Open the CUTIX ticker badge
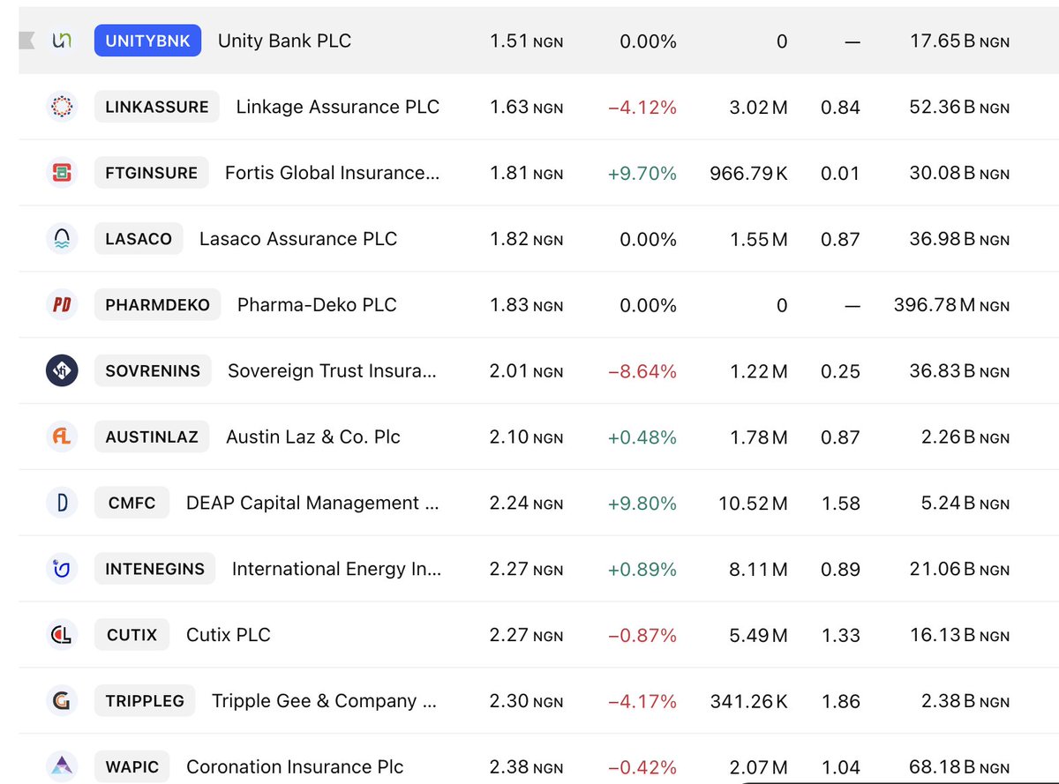This screenshot has height=784, width=1059. tap(132, 635)
